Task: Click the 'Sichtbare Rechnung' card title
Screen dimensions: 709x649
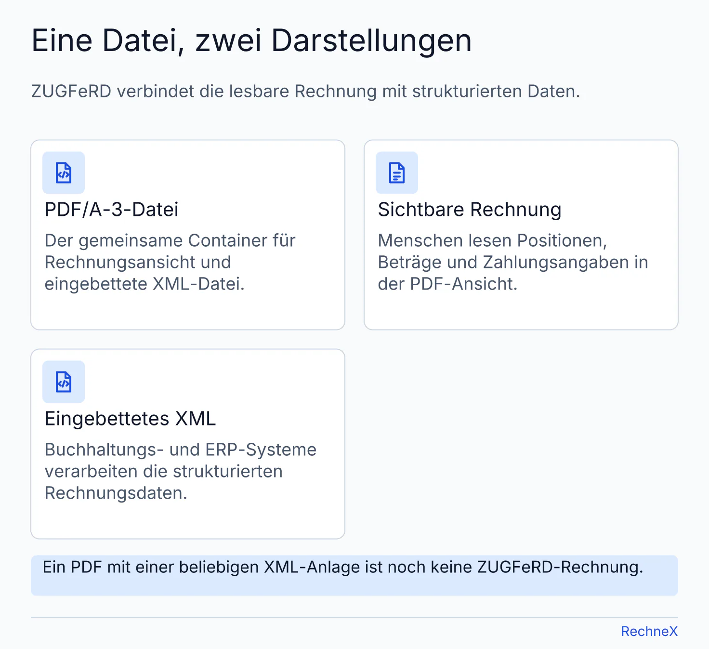Action: tap(470, 210)
